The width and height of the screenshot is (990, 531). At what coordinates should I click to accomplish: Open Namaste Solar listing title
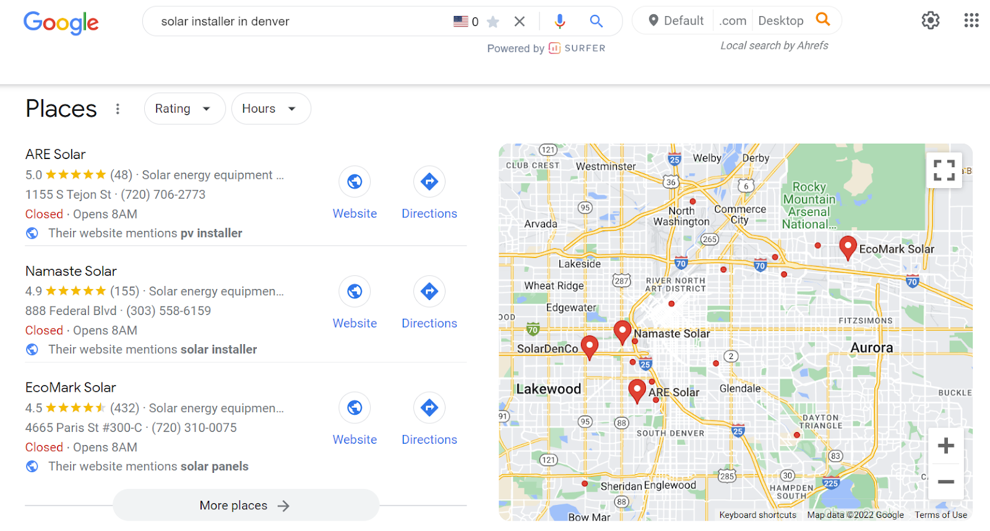(71, 271)
